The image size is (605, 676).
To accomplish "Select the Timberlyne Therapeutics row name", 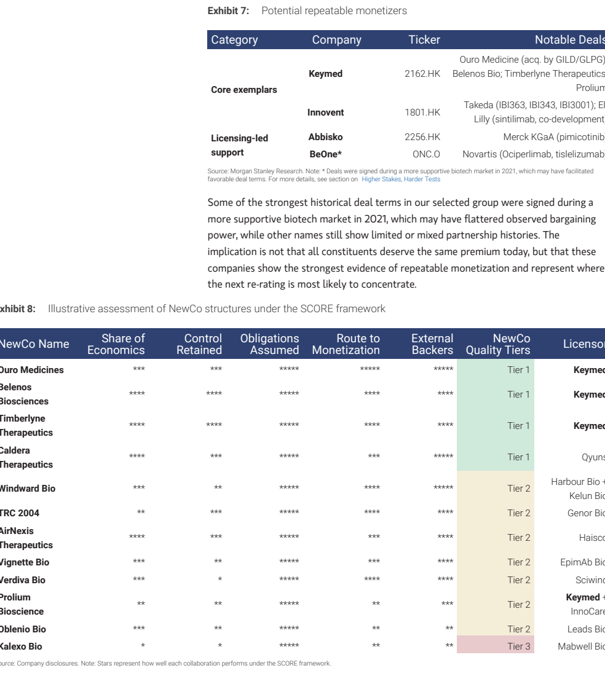I will [26, 425].
